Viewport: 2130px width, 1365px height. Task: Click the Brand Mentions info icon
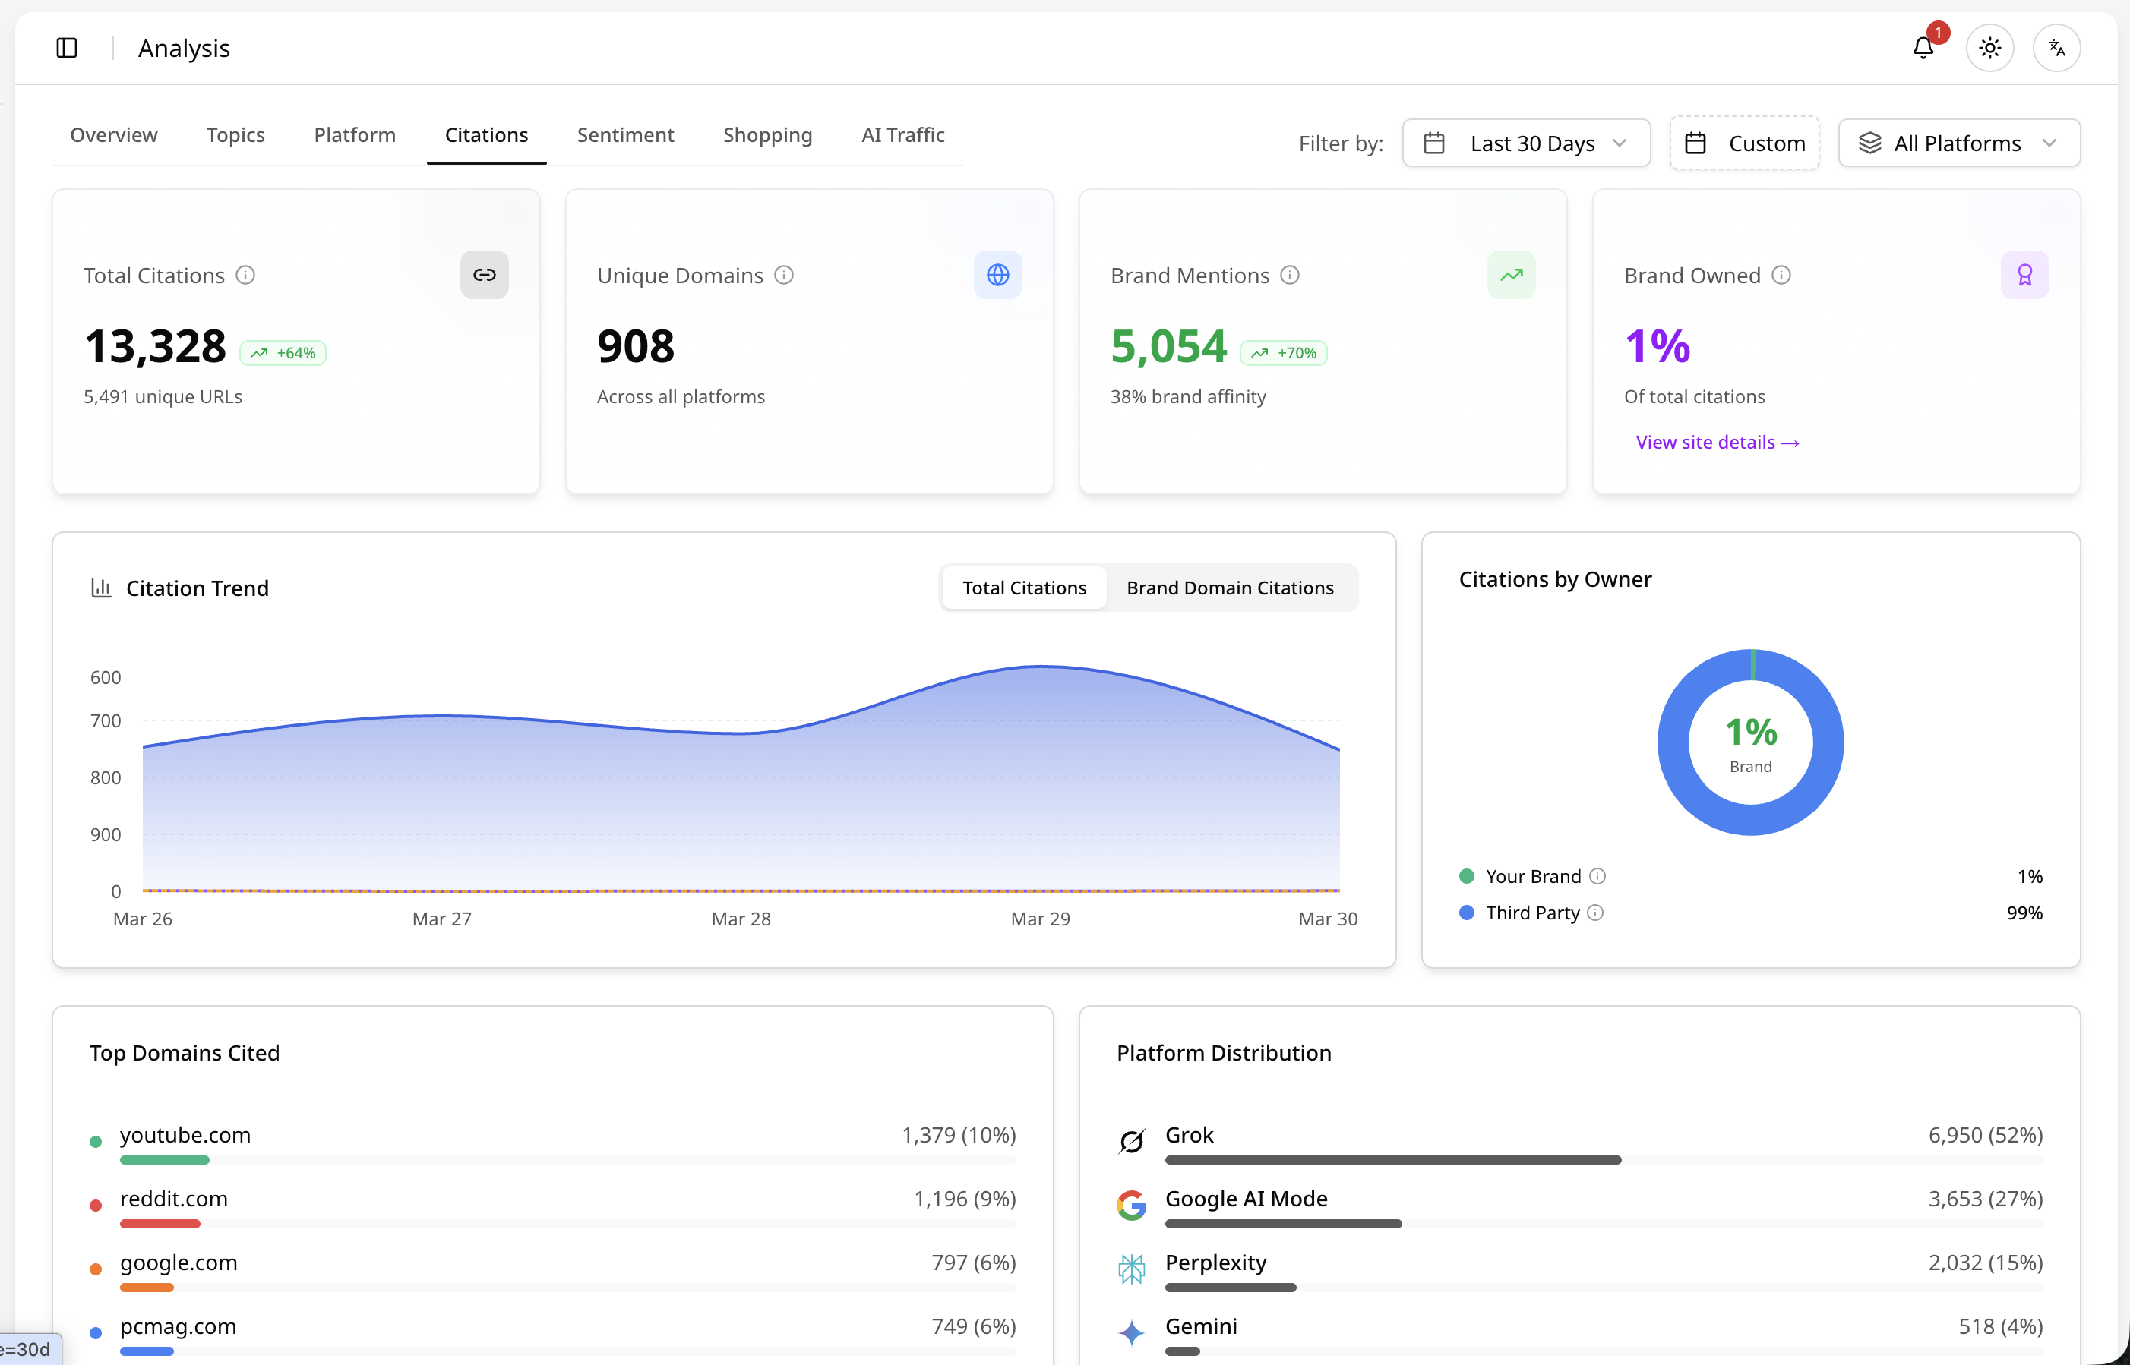pos(1291,276)
